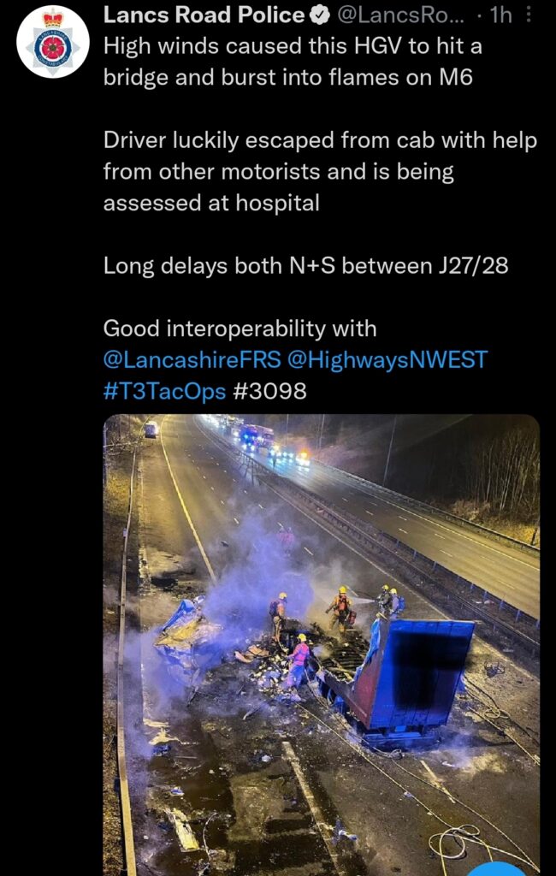Click the 'Driver luckily escaped from cab' paragraph
This screenshot has width=556, height=876.
[x=320, y=171]
